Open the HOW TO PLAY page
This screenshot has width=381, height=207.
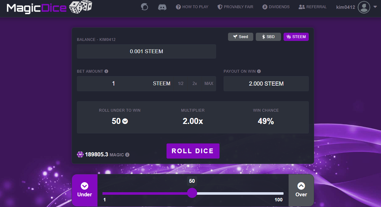(192, 7)
